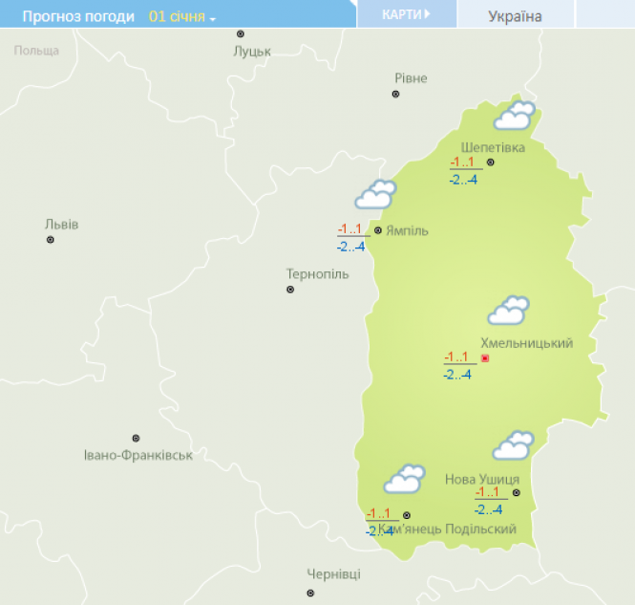The image size is (635, 605).
Task: Click the Луцьк city label
Action: (x=252, y=51)
